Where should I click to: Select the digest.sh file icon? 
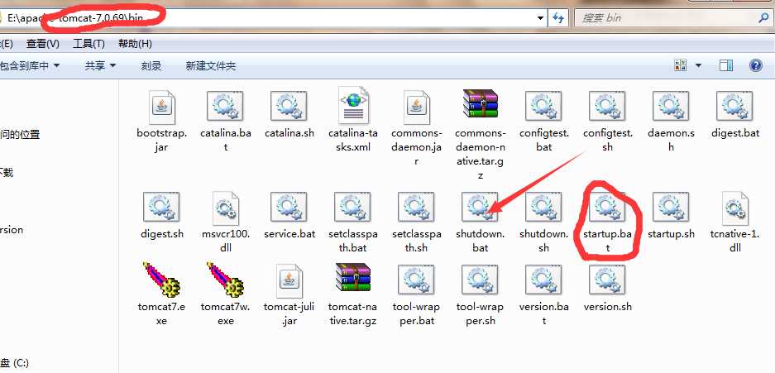(162, 207)
